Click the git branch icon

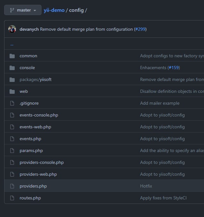[12, 10]
